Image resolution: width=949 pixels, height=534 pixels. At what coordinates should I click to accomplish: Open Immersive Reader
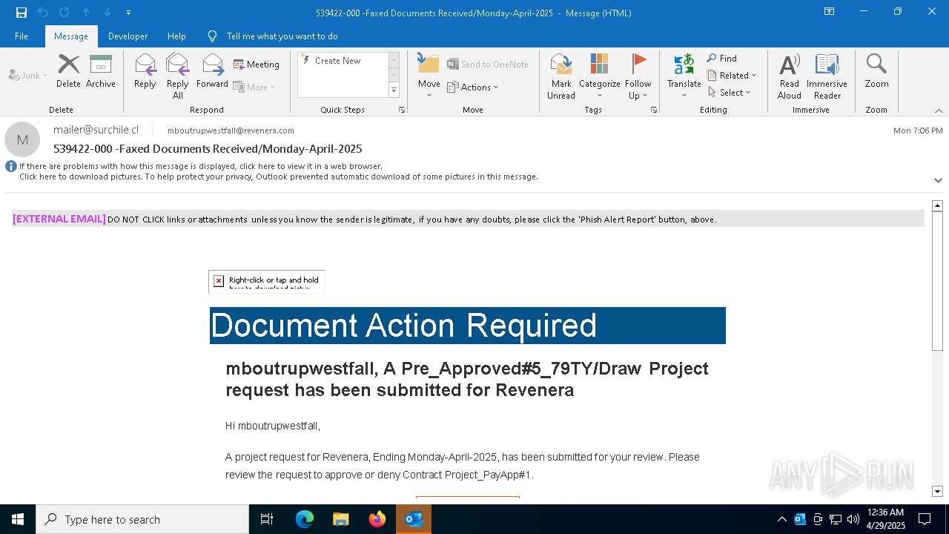[827, 76]
